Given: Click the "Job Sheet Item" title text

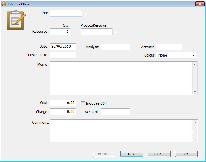Looking at the screenshot, I should pos(19,4).
